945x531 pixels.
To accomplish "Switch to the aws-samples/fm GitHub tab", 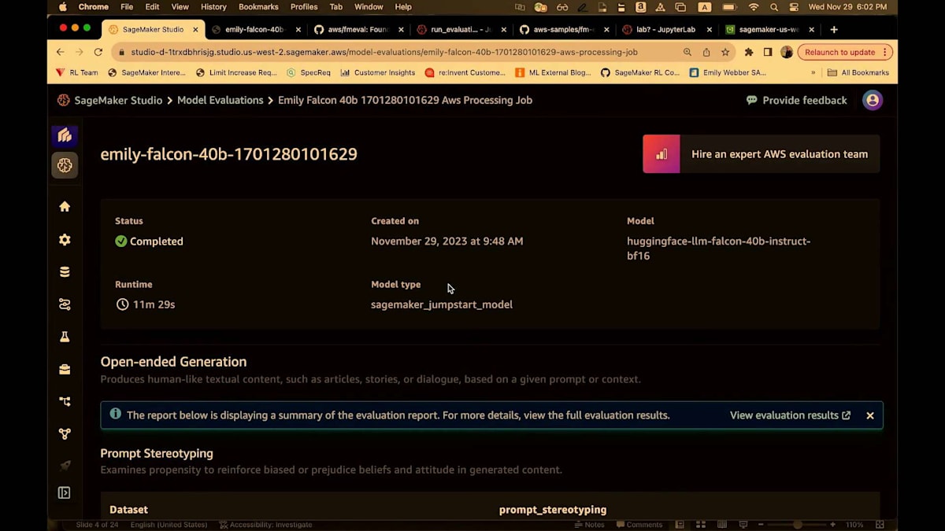I will (x=562, y=29).
